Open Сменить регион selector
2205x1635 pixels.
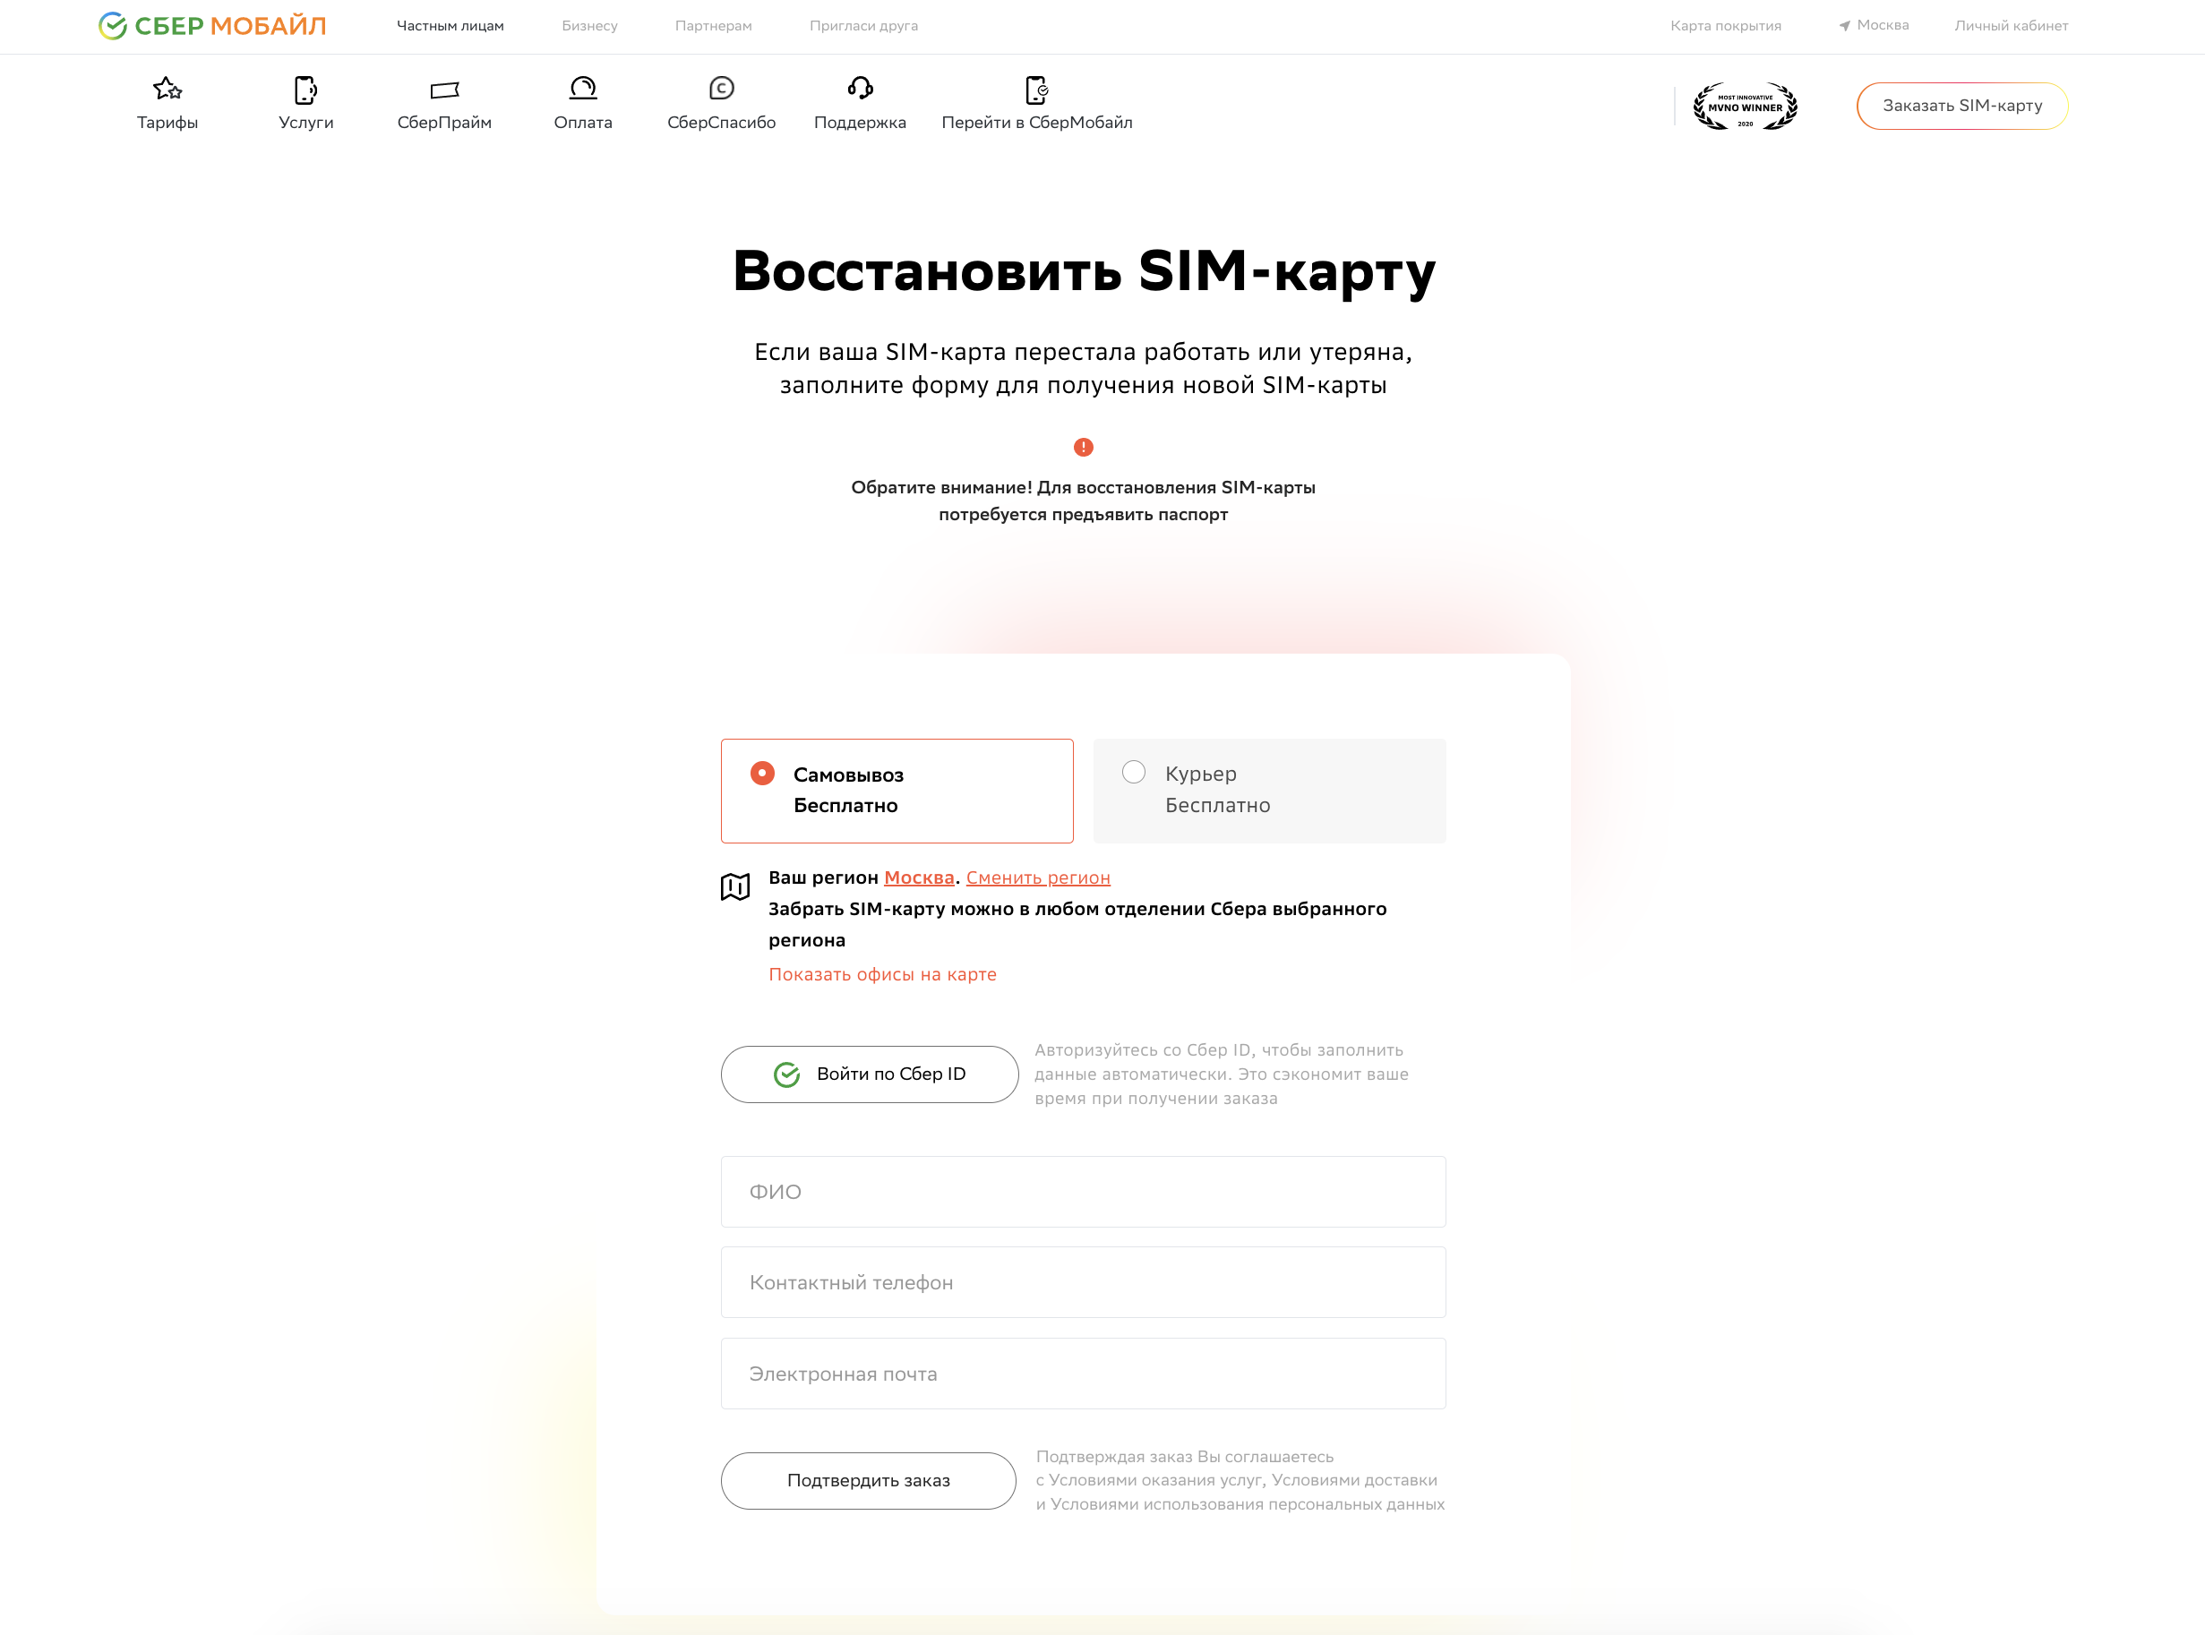(1038, 877)
